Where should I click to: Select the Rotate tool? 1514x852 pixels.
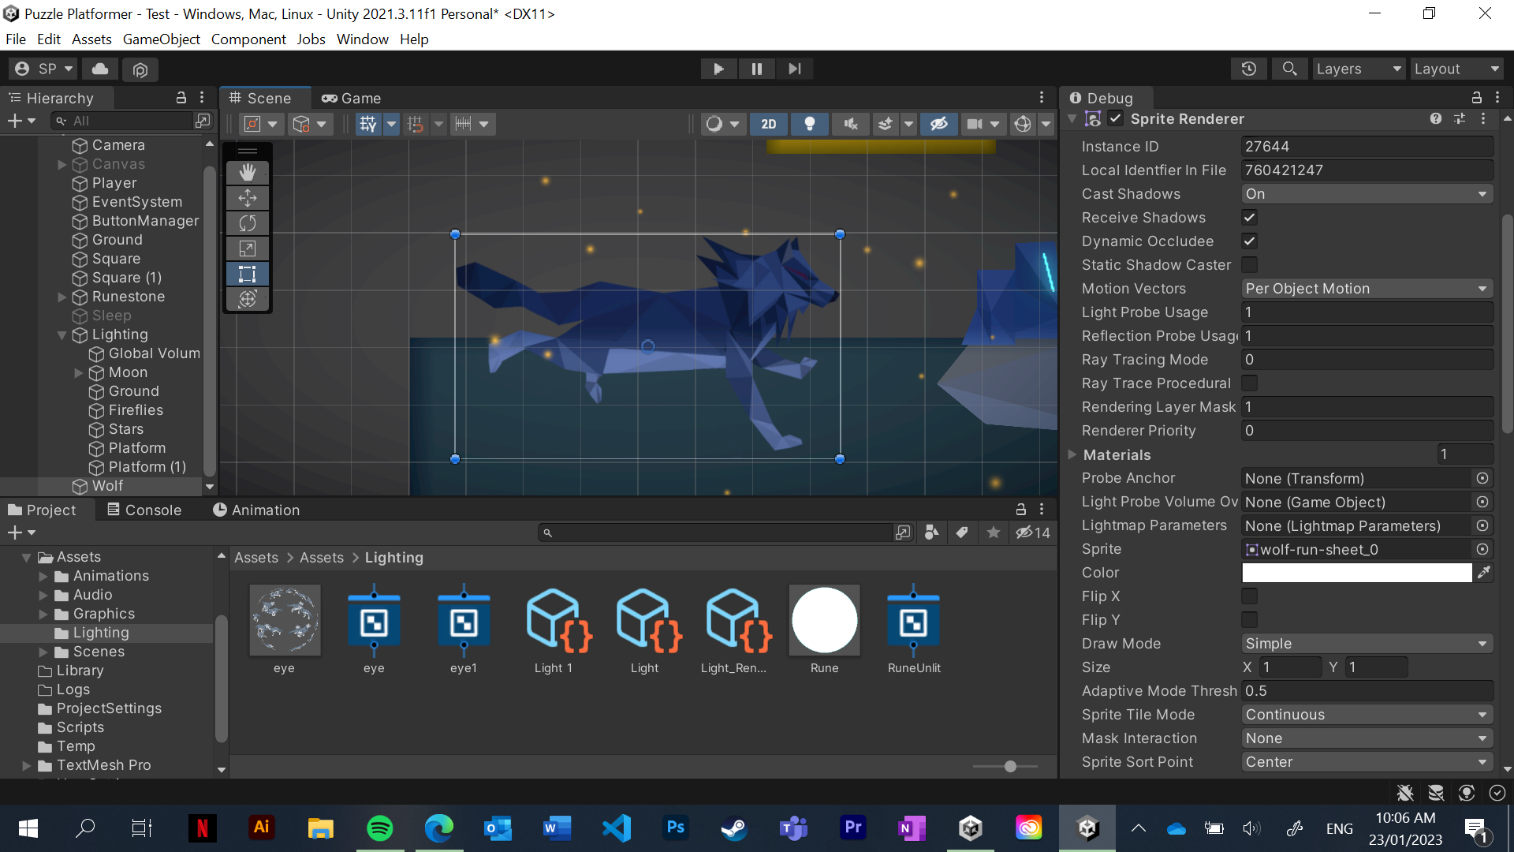pos(248,223)
